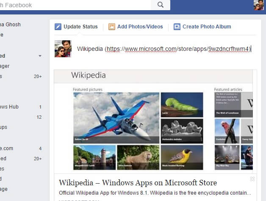Click the blue fighter jet picture

pos(116,118)
